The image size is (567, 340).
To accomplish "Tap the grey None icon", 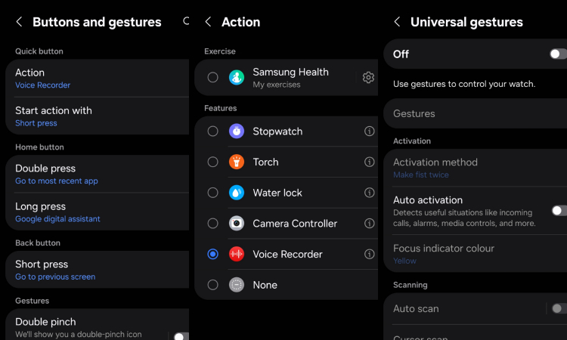I will [x=237, y=285].
